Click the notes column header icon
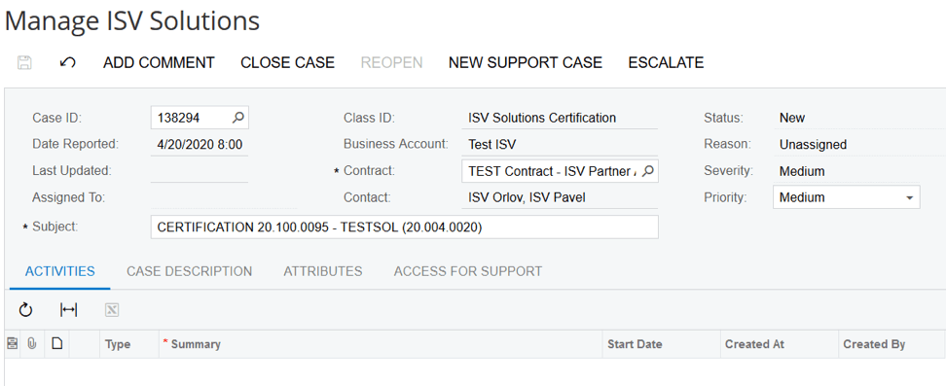This screenshot has width=946, height=386. (x=12, y=344)
